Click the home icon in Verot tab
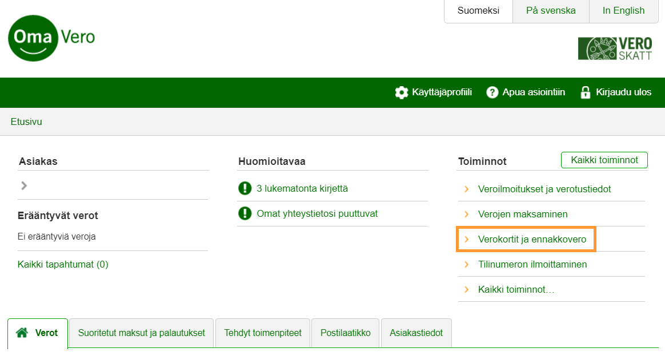Image resolution: width=665 pixels, height=352 pixels. (x=22, y=333)
